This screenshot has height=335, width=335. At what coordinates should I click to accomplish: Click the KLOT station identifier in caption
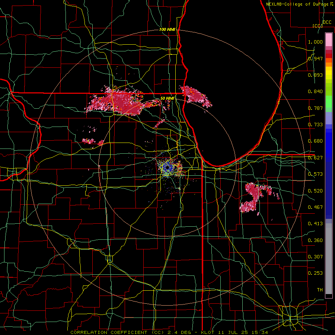tap(207, 332)
